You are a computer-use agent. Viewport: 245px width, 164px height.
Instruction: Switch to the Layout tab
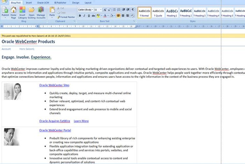88,3
